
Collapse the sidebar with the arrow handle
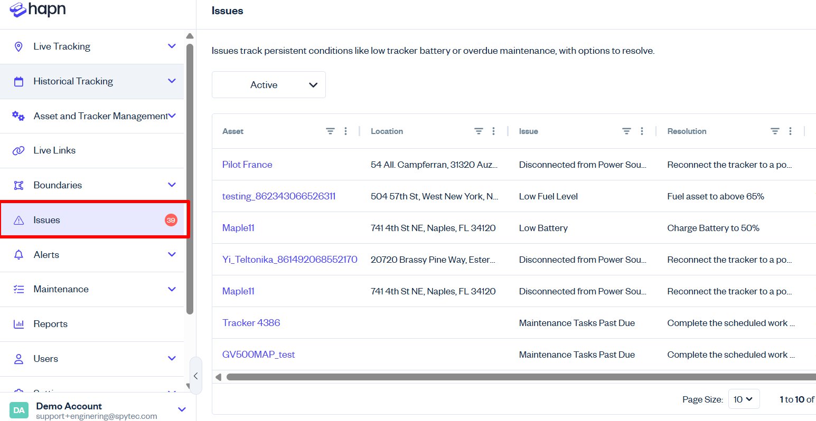(195, 376)
